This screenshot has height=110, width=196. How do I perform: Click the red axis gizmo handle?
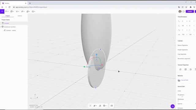pyautogui.click(x=102, y=65)
